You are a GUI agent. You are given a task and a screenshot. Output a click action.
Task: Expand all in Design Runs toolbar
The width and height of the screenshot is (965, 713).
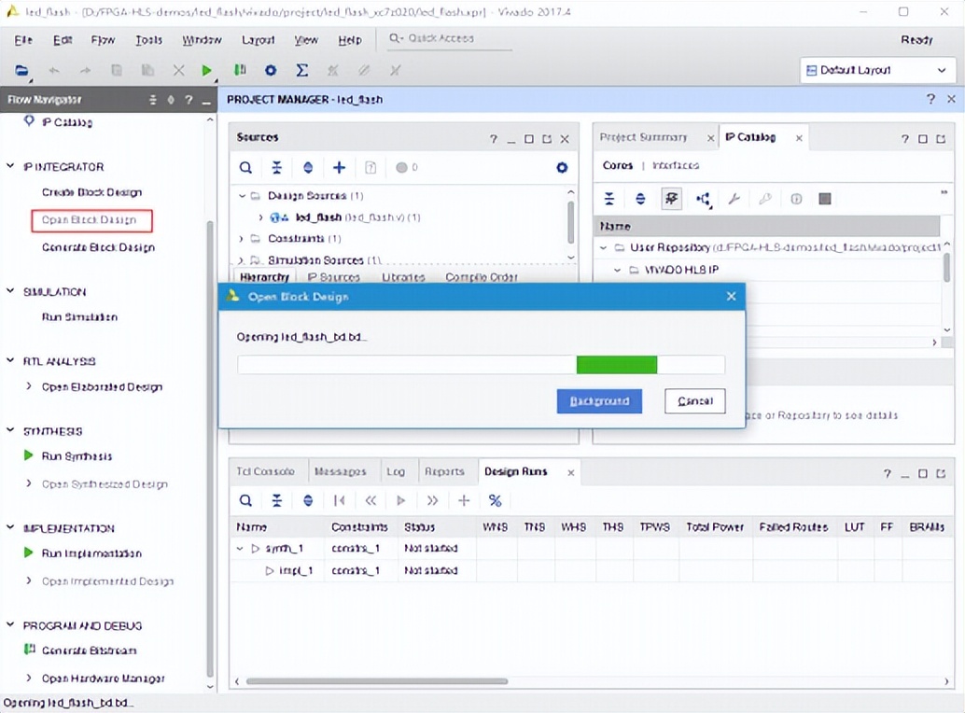tap(308, 501)
